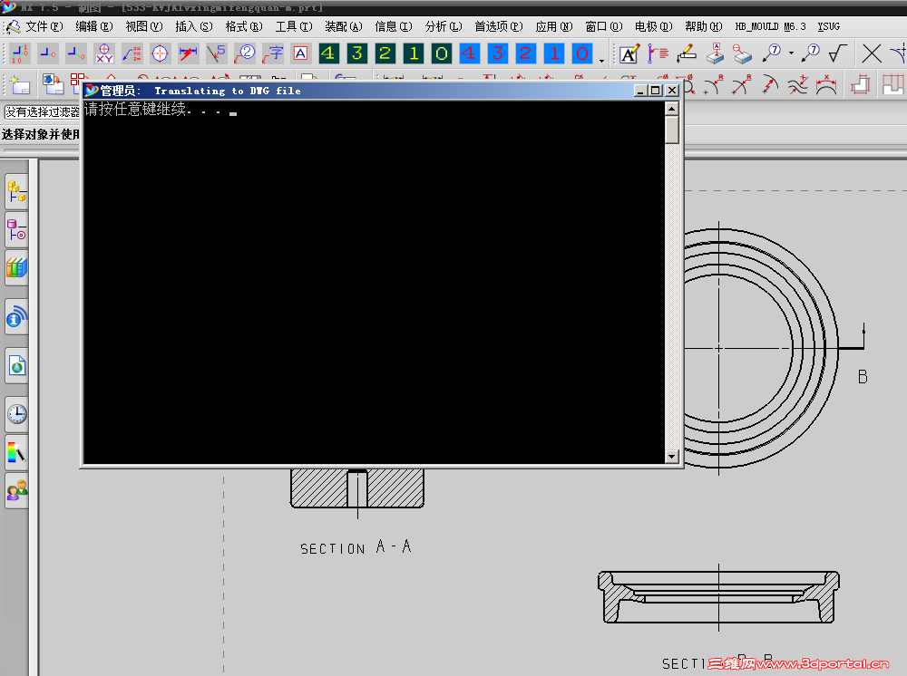Open the HD3D info wireless sidebar icon

pos(16,316)
